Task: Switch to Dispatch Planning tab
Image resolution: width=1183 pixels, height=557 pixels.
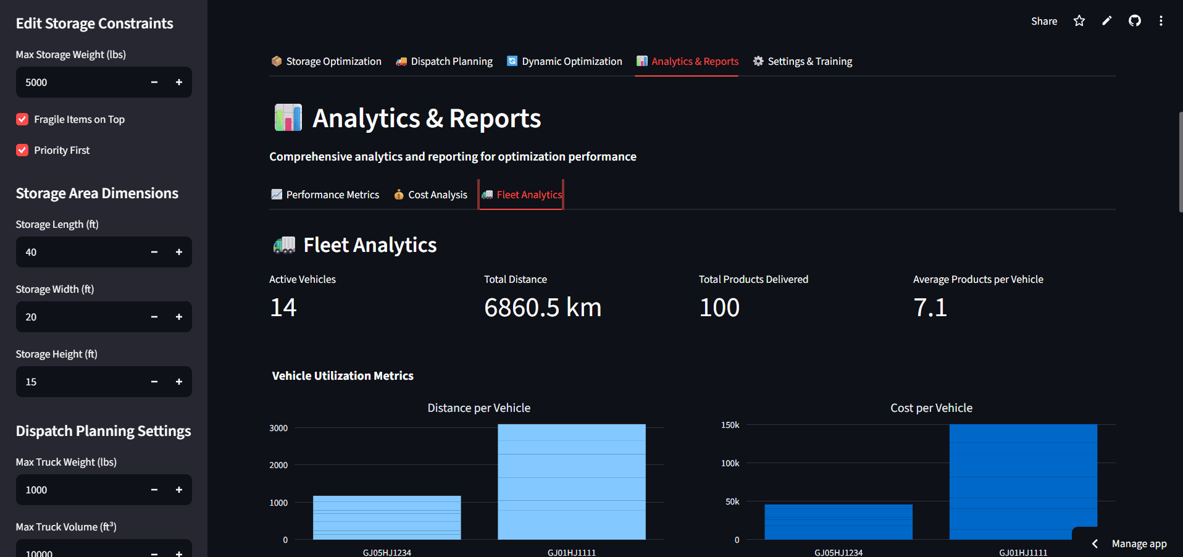Action: coord(444,61)
